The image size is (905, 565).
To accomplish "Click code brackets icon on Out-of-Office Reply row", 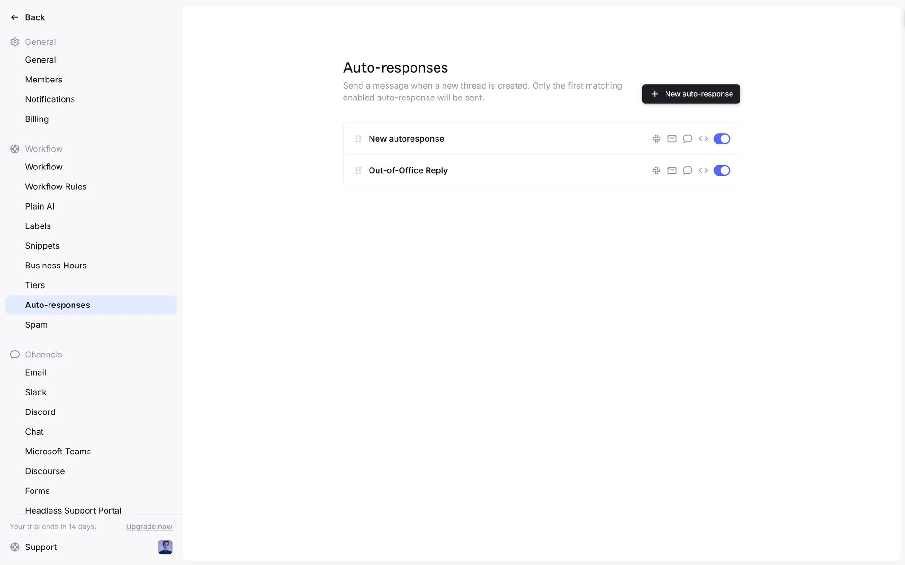I will 703,170.
